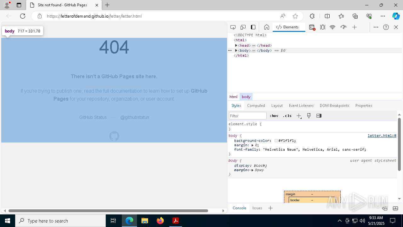Close the DevTools panel

click(396, 27)
